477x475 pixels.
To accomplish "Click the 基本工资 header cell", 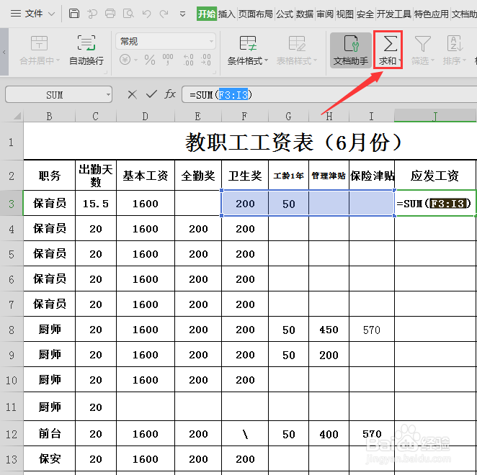I will point(146,176).
